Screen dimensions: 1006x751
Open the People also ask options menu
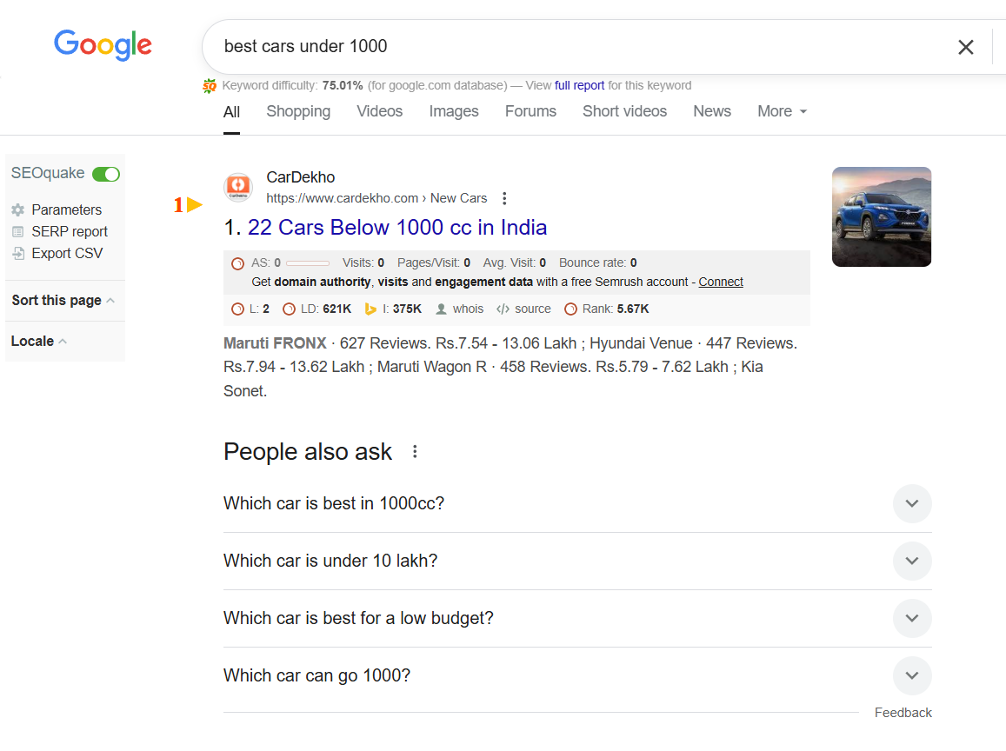(415, 451)
